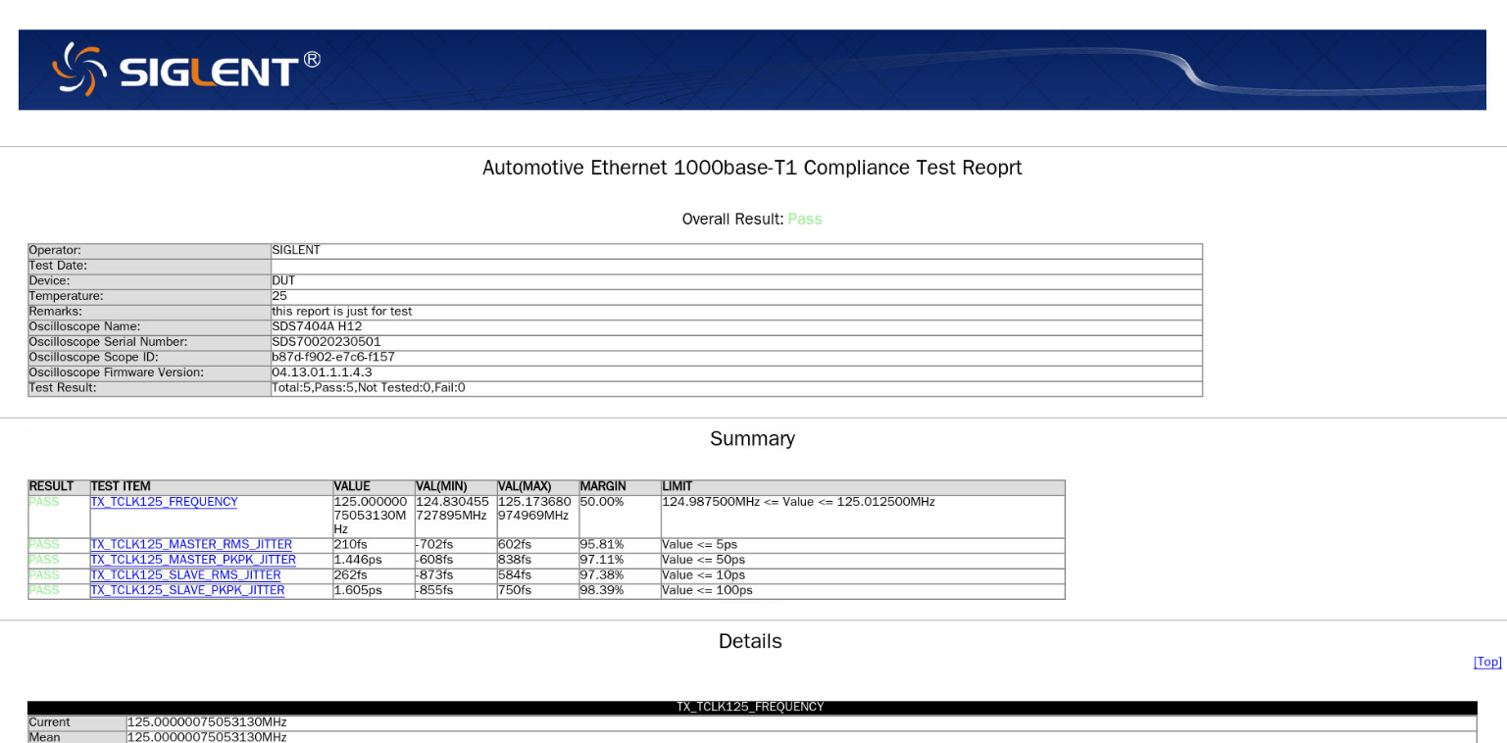Click the black TX_TCLK125_FREQUENCY details header bar

click(x=750, y=708)
